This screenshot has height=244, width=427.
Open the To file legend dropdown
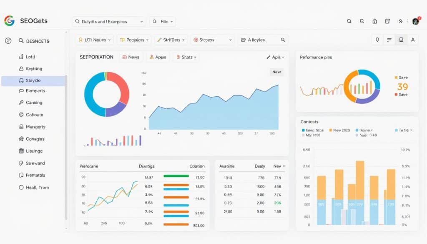click(404, 130)
